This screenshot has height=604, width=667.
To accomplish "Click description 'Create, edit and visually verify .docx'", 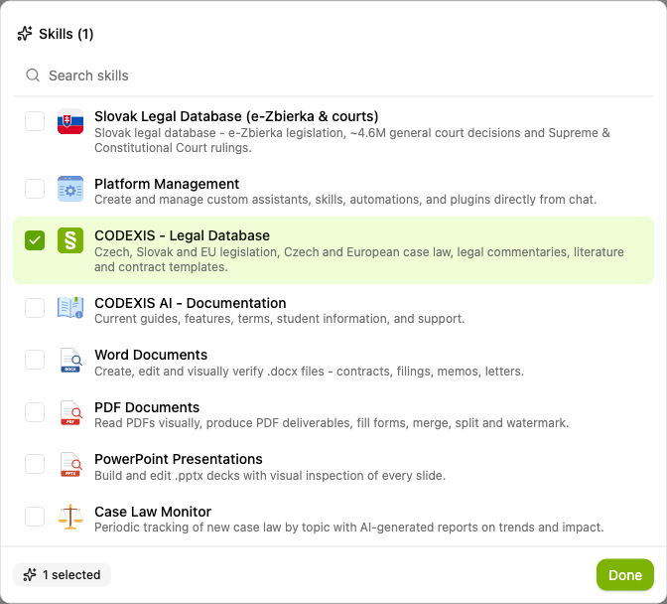I will [x=310, y=372].
